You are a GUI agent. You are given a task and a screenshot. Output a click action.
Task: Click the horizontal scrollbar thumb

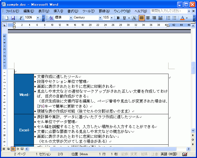(113, 149)
